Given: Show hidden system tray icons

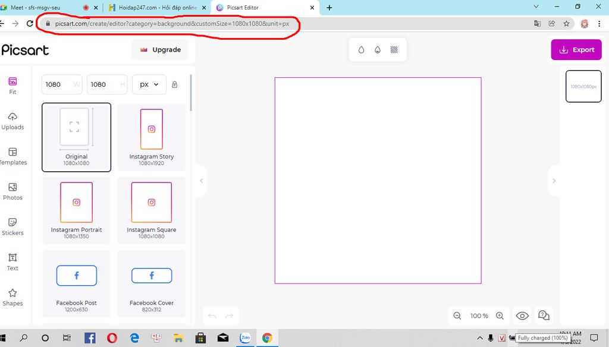Looking at the screenshot, I should (x=480, y=338).
